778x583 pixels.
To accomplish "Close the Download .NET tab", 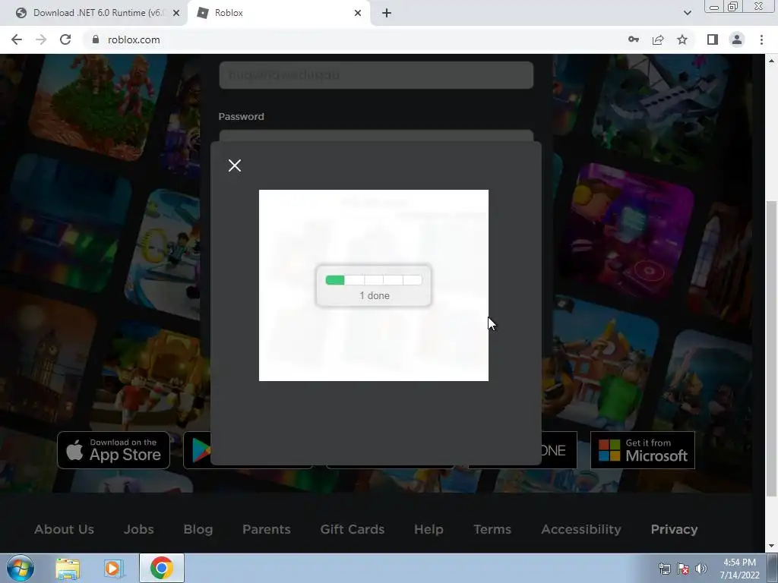I will 176,13.
